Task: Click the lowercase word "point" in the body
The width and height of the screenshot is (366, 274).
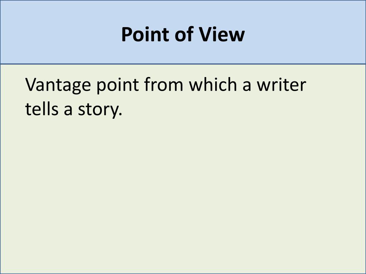Action: 118,85
